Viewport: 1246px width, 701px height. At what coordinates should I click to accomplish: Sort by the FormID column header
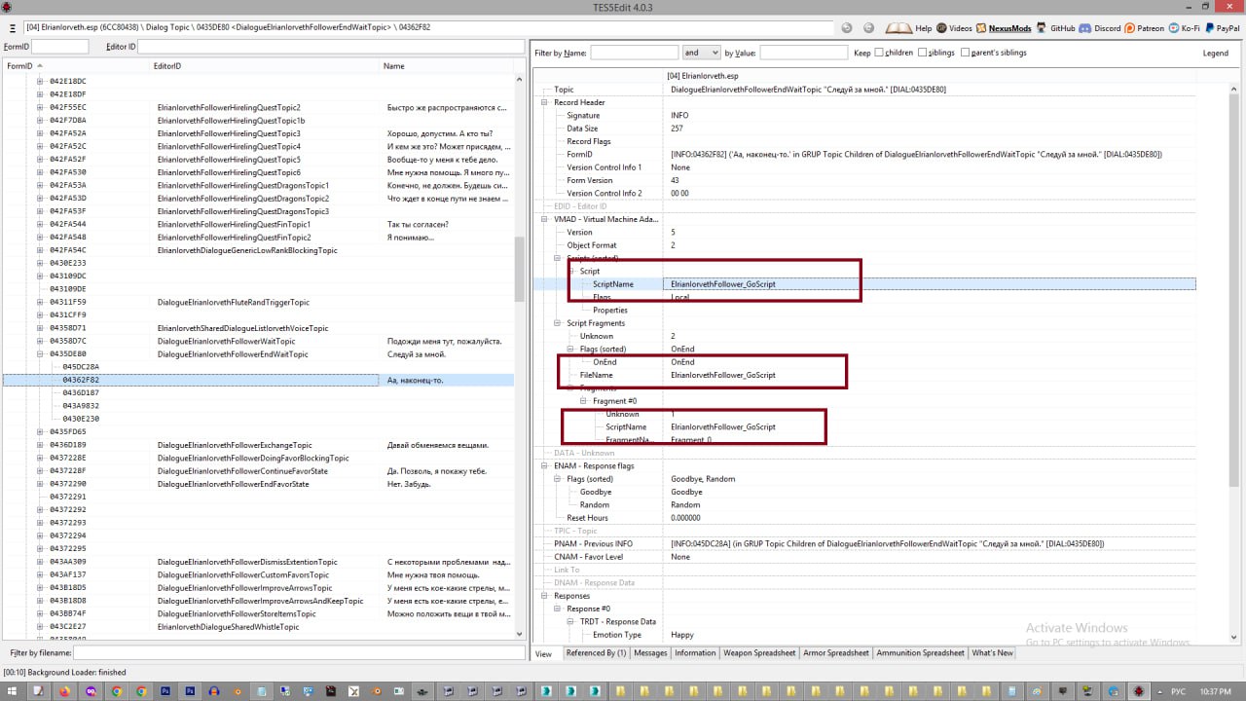75,66
